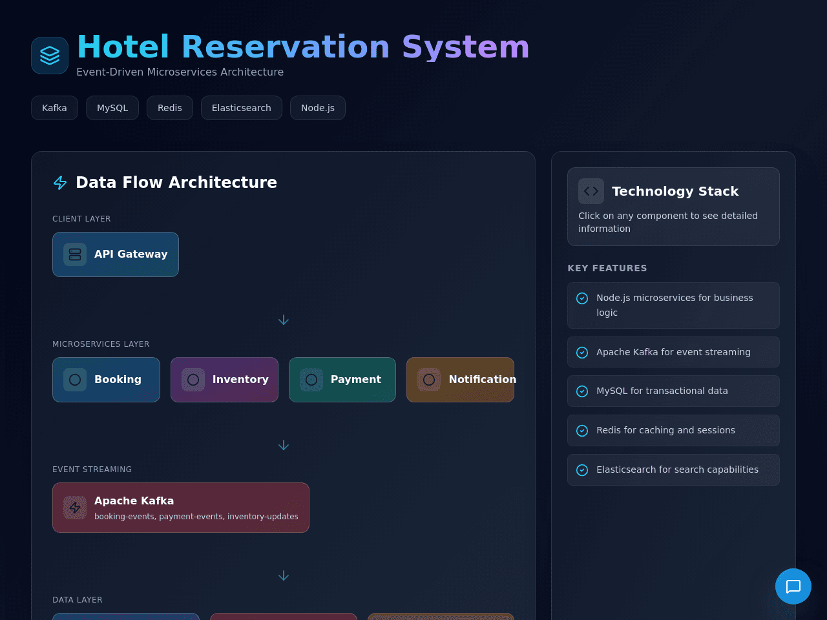The height and width of the screenshot is (620, 827).
Task: Click the Apache Kafka bolt icon
Action: click(x=75, y=508)
